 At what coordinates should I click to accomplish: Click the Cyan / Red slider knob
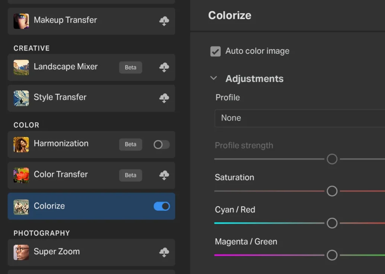click(x=332, y=223)
